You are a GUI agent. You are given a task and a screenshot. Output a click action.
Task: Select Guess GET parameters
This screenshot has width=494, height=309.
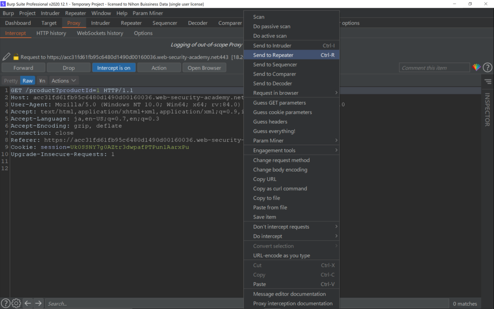pyautogui.click(x=291, y=103)
